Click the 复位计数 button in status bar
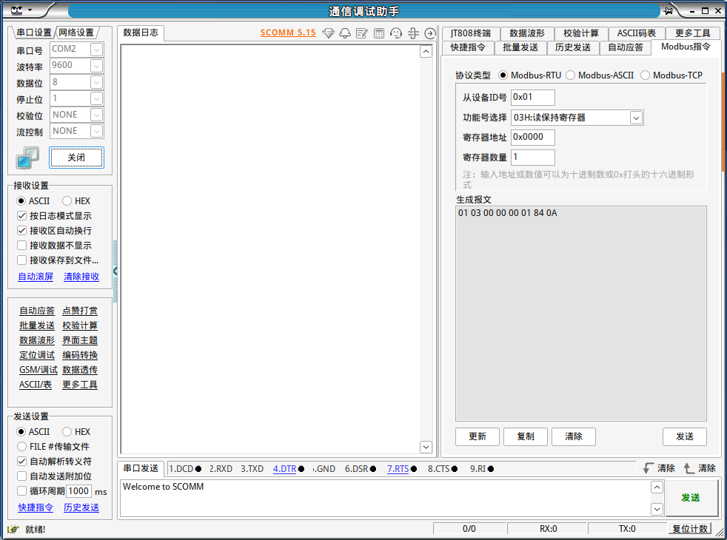 point(690,529)
